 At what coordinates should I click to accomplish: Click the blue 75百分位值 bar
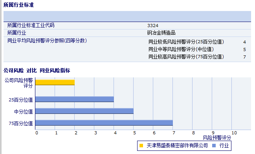pos(104,123)
